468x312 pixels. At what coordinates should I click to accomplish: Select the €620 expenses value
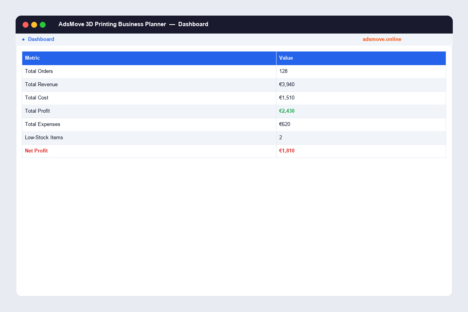pyautogui.click(x=285, y=124)
